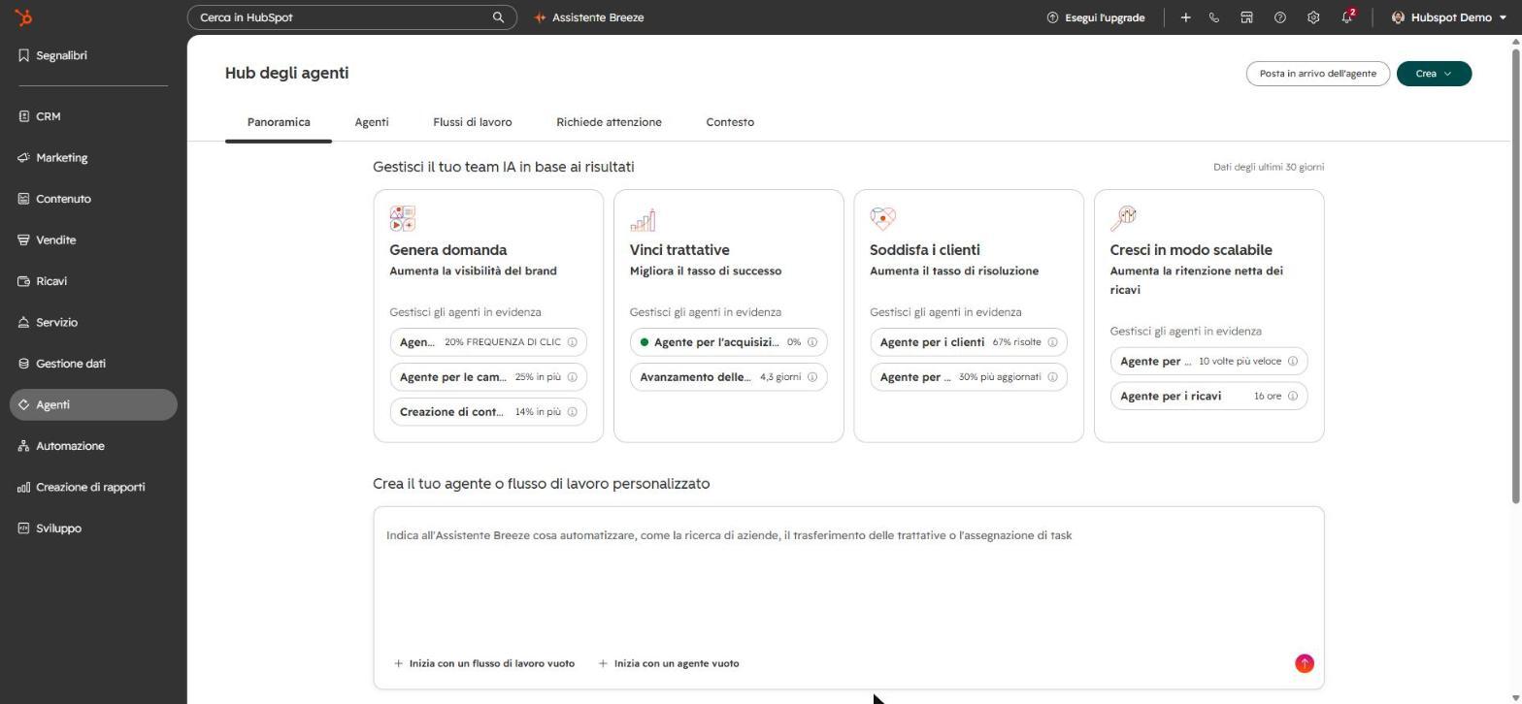Open Automazione in the sidebar

point(93,446)
